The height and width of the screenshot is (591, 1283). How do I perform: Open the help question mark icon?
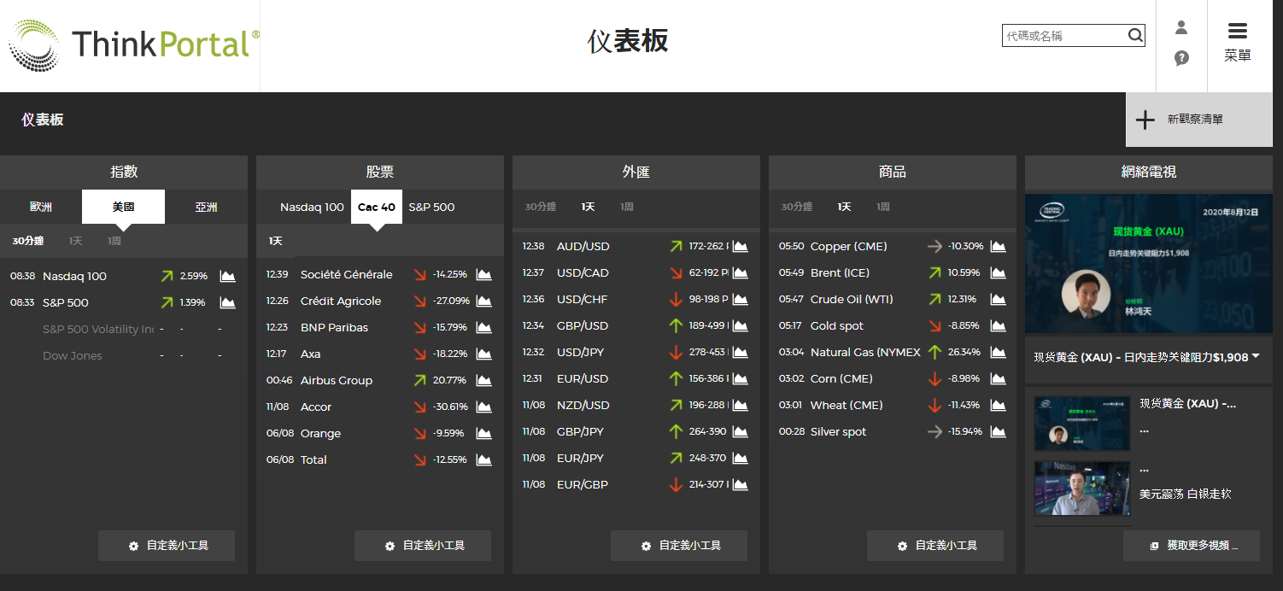(x=1181, y=58)
